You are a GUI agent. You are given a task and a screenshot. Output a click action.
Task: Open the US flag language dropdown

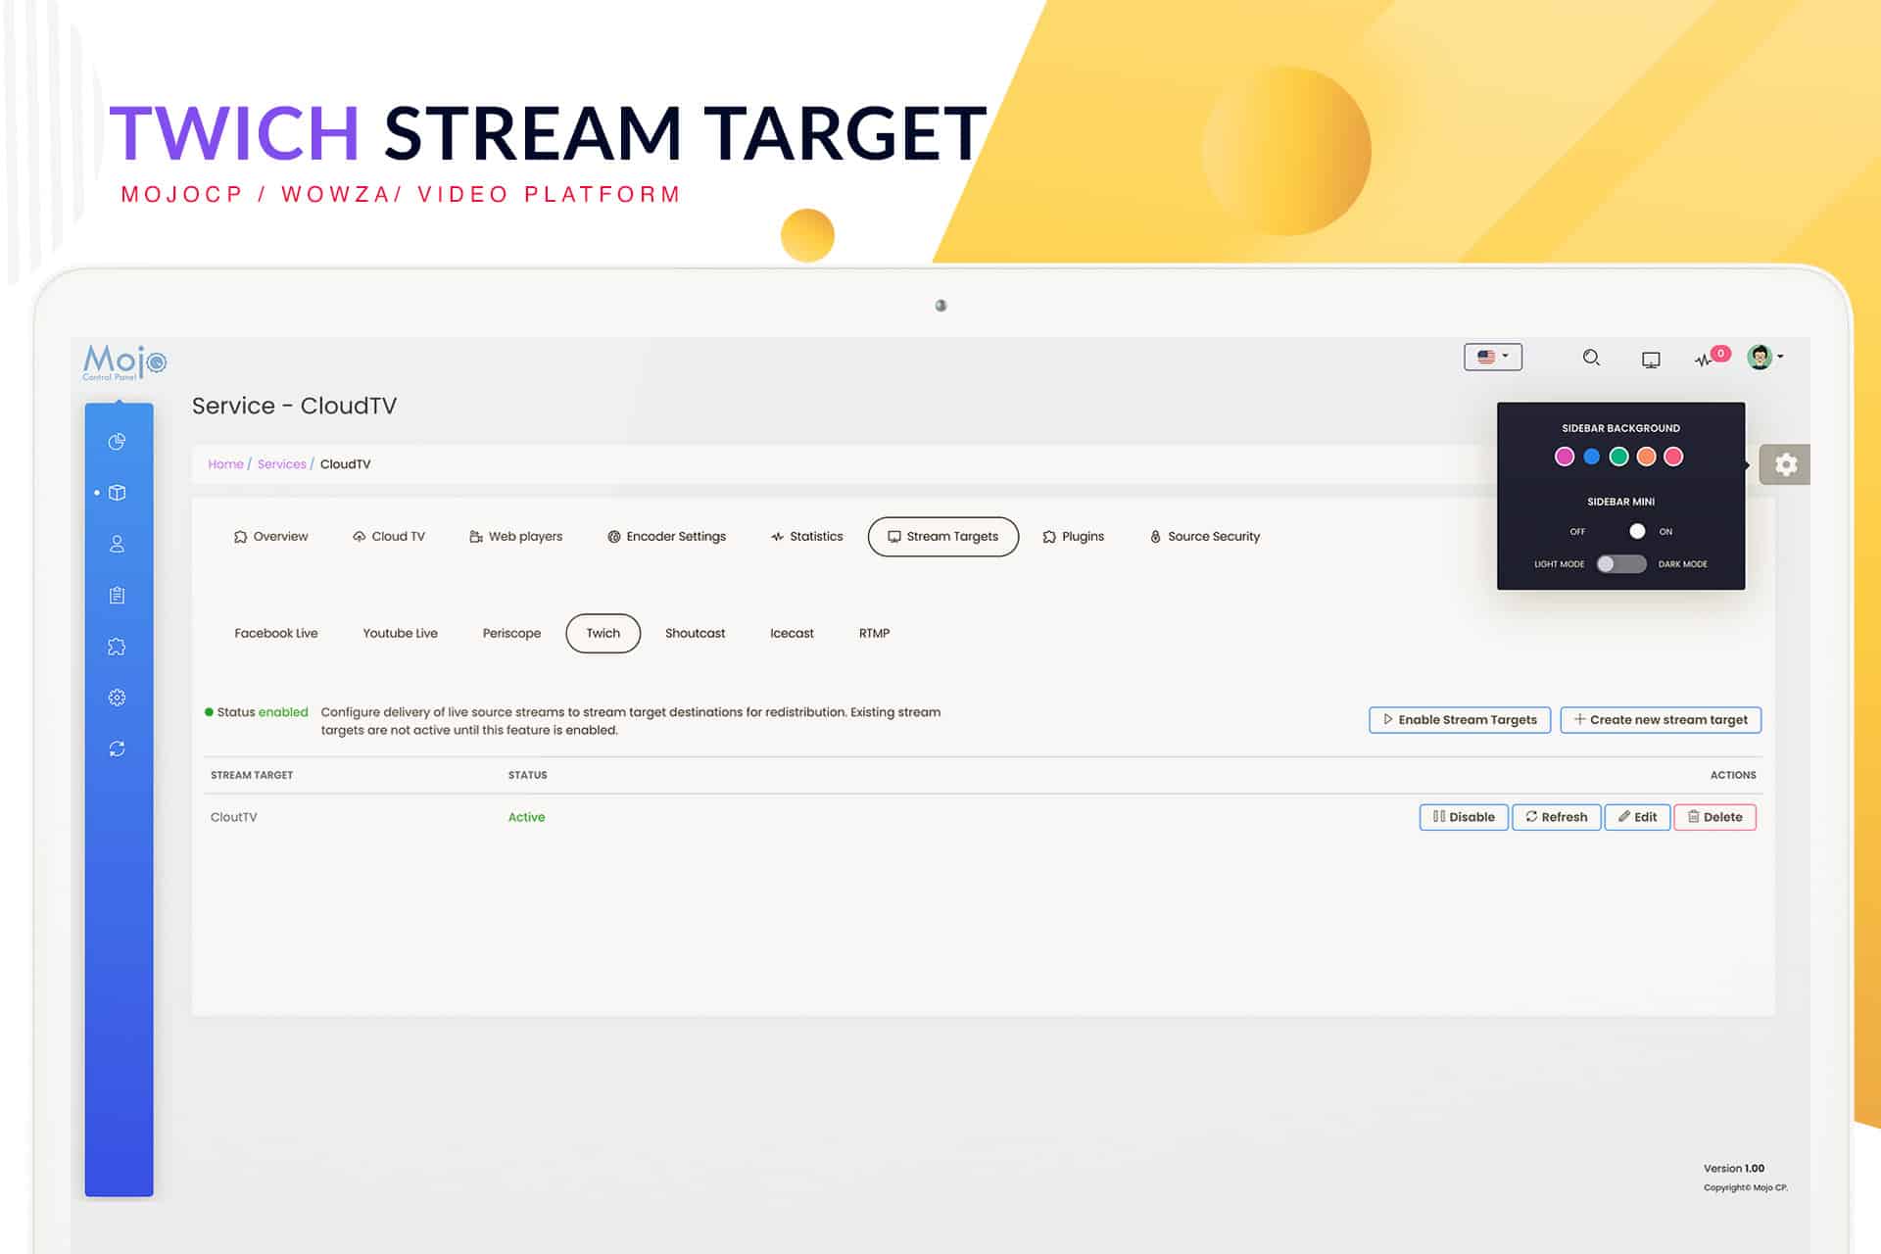1493,357
